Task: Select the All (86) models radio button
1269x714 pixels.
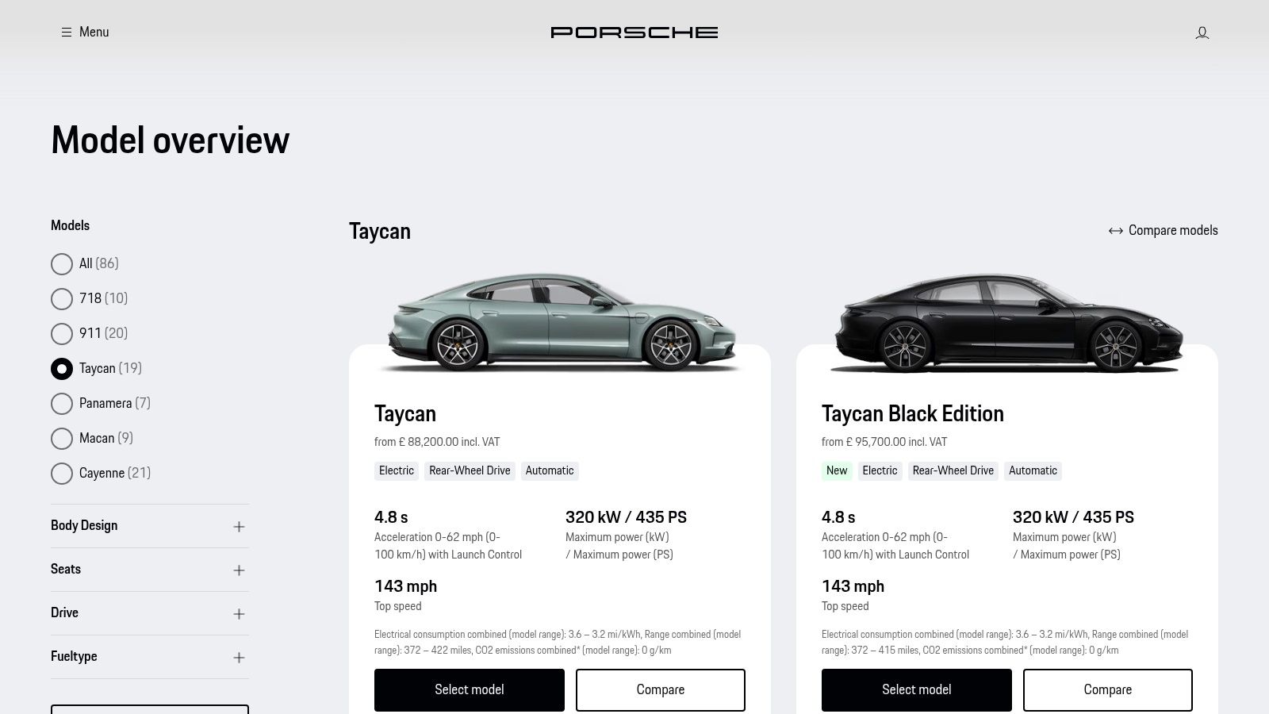Action: [x=62, y=264]
